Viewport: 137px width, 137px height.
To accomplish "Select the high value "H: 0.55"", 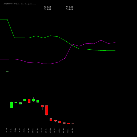I will pyautogui.click(x=69, y=7).
